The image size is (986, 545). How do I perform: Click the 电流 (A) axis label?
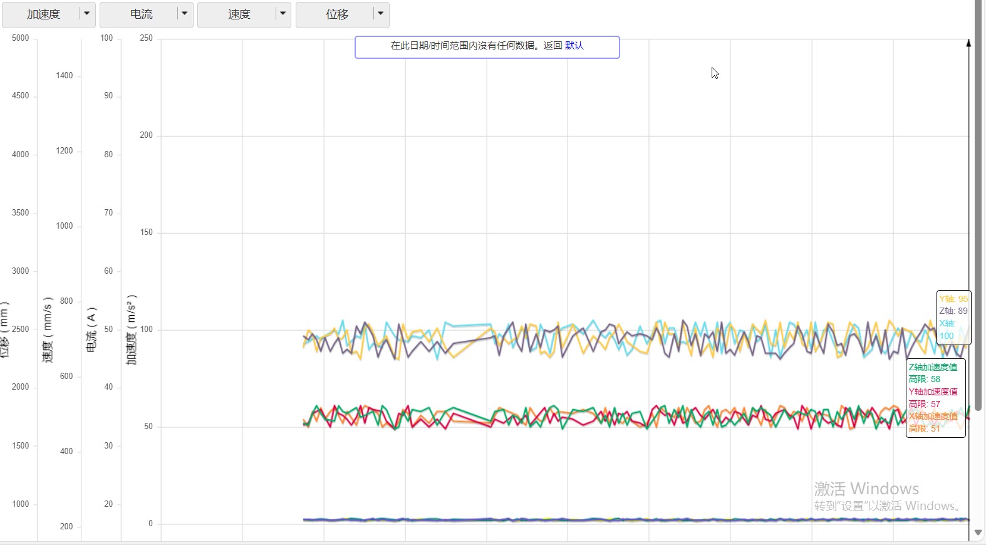tap(91, 330)
